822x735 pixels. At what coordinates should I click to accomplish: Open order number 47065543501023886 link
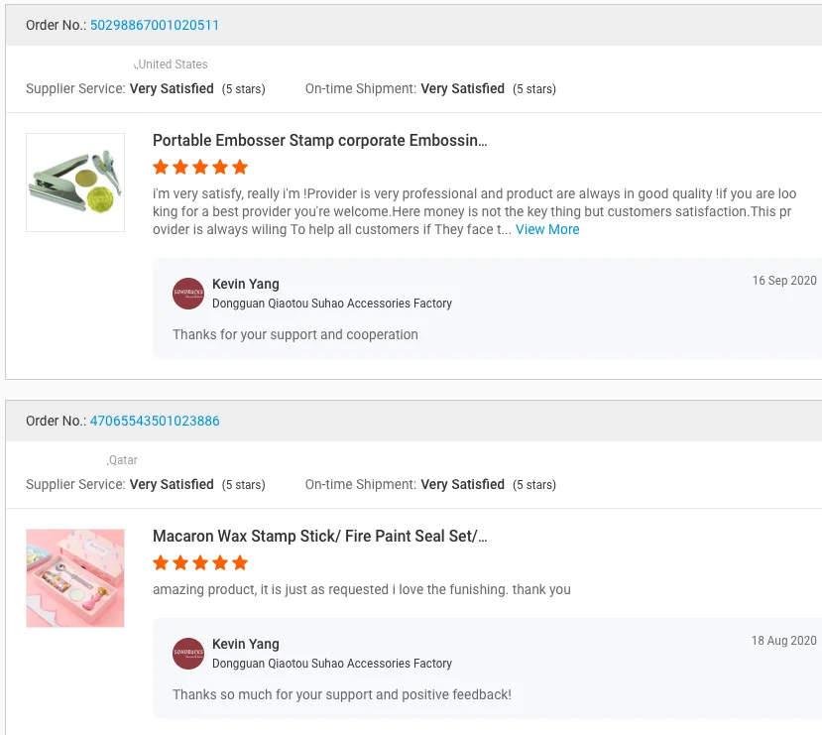(x=154, y=421)
